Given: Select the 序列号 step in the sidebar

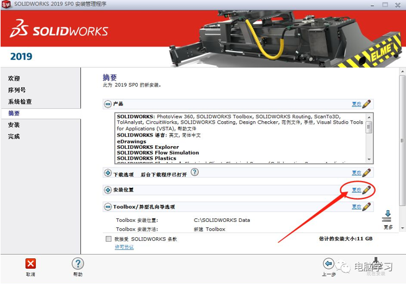Looking at the screenshot, I should click(x=17, y=90).
